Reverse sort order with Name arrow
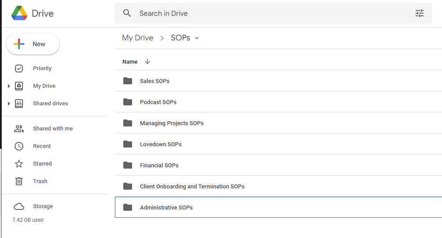 click(147, 61)
